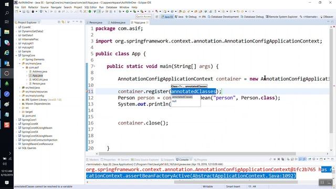
Task: Open the Servers view tab
Action: (123, 160)
